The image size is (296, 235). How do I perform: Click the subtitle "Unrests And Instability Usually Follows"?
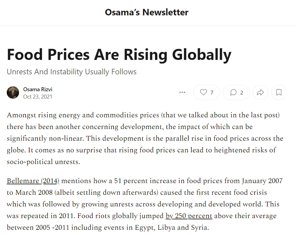click(71, 72)
